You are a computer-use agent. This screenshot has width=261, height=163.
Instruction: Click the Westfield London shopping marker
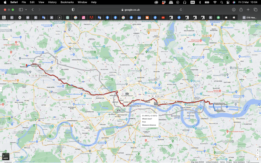point(74,105)
